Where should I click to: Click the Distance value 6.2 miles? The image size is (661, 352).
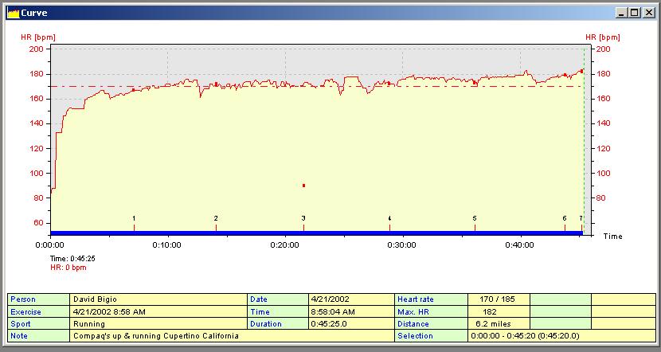pos(499,324)
